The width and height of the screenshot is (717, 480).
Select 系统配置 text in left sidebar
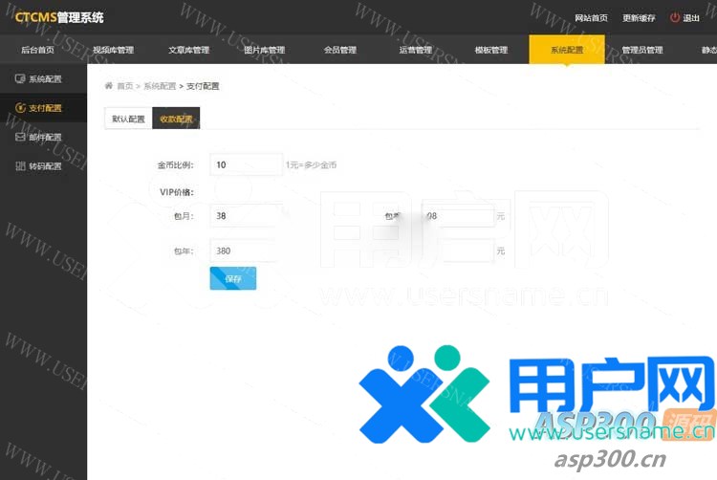[45, 79]
